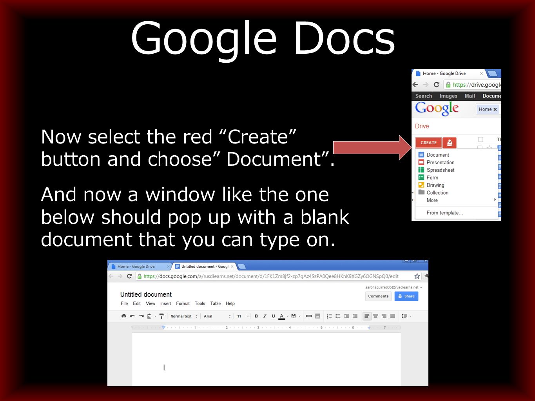Click Back arrow in Drive browser window
Image resolution: width=535 pixels, height=401 pixels.
click(x=415, y=85)
